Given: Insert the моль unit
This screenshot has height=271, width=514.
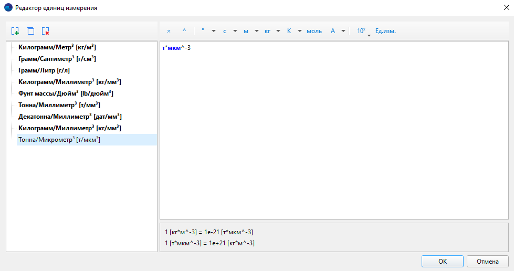Looking at the screenshot, I should point(314,31).
